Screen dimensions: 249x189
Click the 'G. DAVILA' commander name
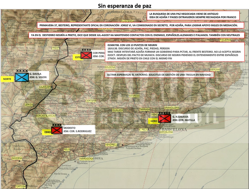35,74
